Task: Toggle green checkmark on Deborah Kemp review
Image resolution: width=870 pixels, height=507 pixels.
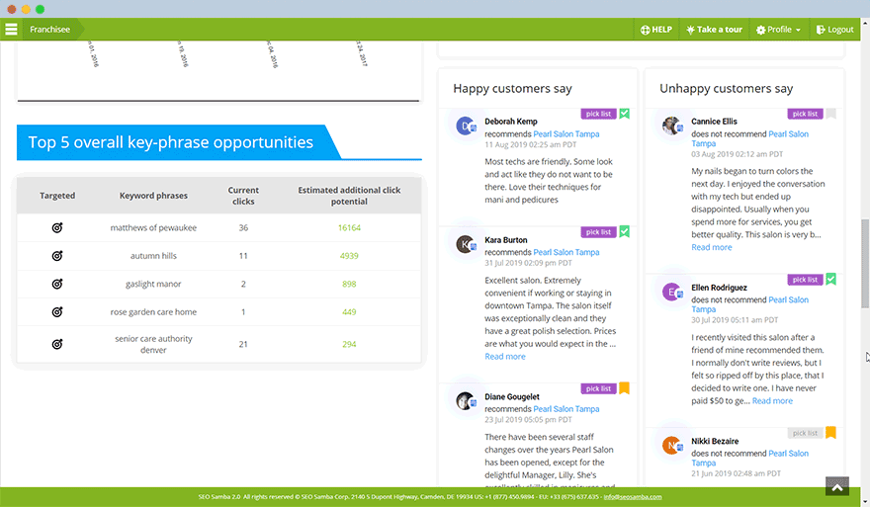Action: [x=624, y=114]
